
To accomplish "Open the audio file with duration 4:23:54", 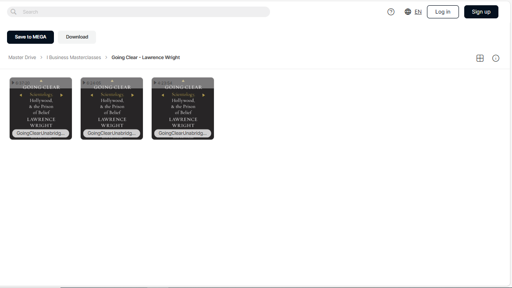I will click(x=183, y=108).
